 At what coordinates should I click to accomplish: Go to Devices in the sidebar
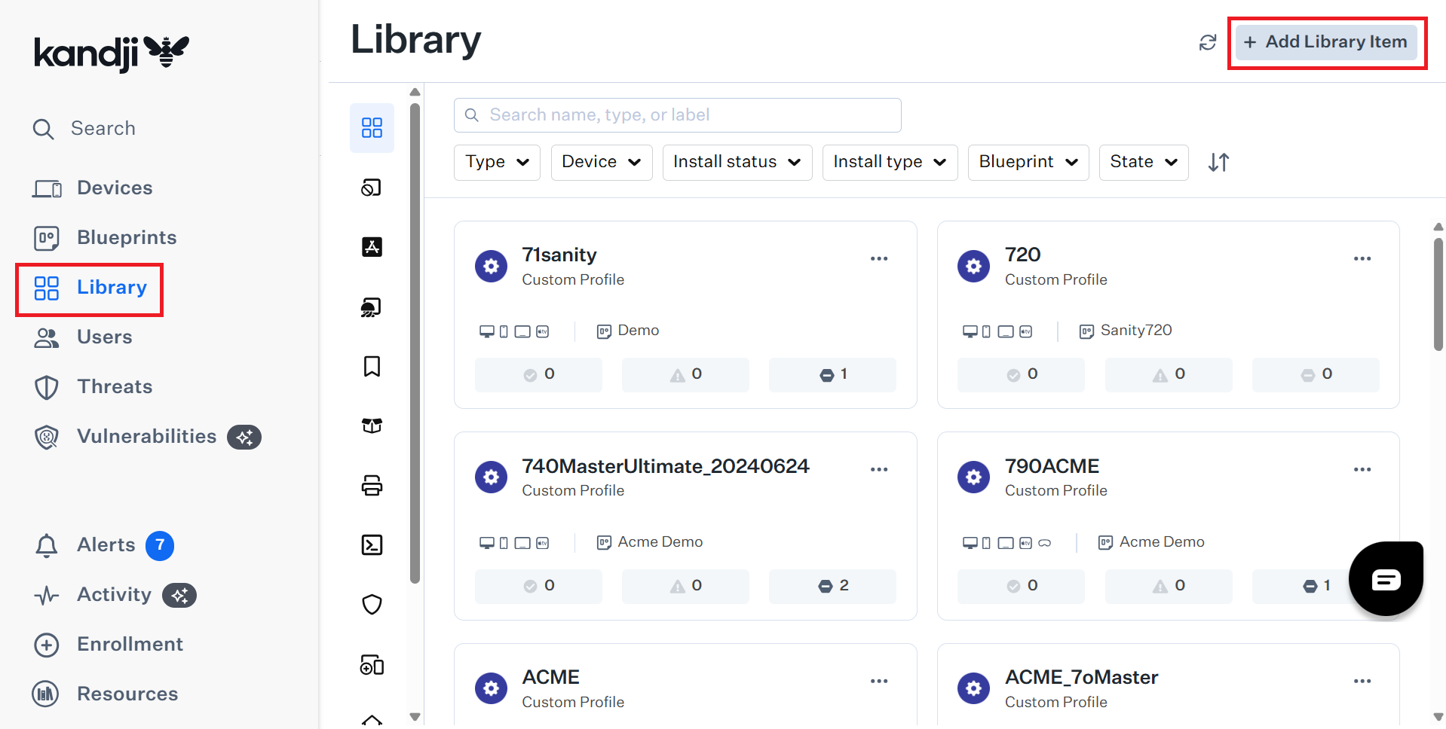114,188
